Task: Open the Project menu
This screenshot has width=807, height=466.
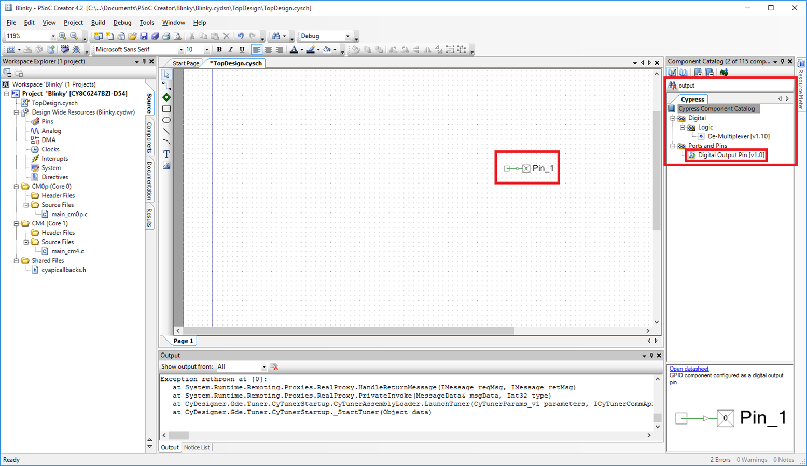Action: coord(73,23)
